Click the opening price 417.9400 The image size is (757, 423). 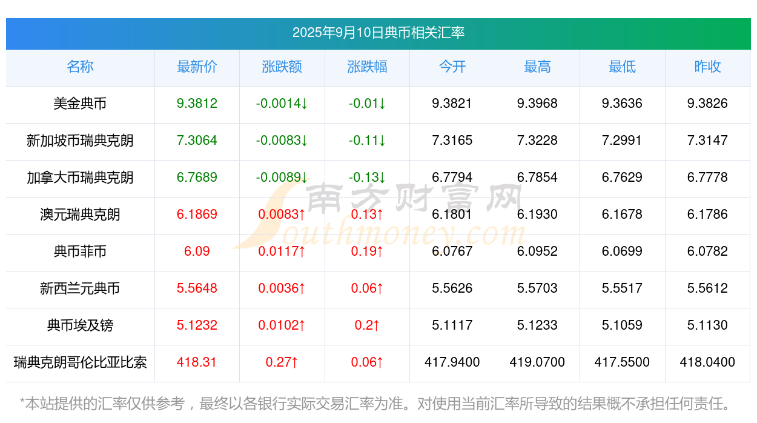452,362
